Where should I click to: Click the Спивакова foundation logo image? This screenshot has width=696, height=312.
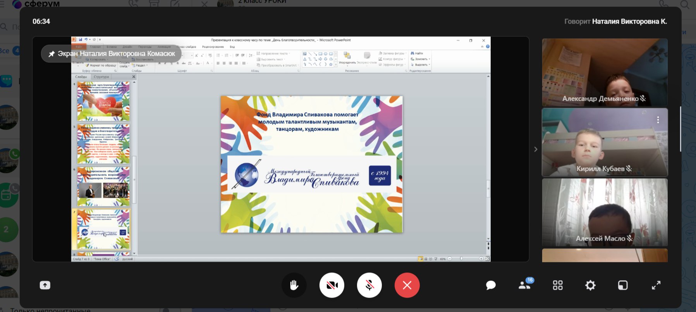pyautogui.click(x=312, y=174)
